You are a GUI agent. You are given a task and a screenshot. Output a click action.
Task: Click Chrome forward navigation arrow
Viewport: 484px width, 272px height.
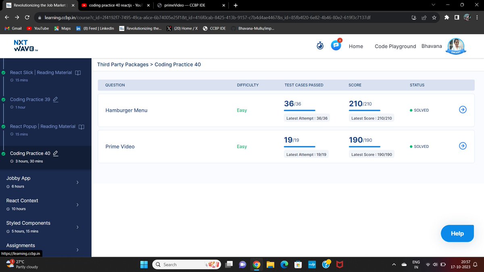point(17,17)
